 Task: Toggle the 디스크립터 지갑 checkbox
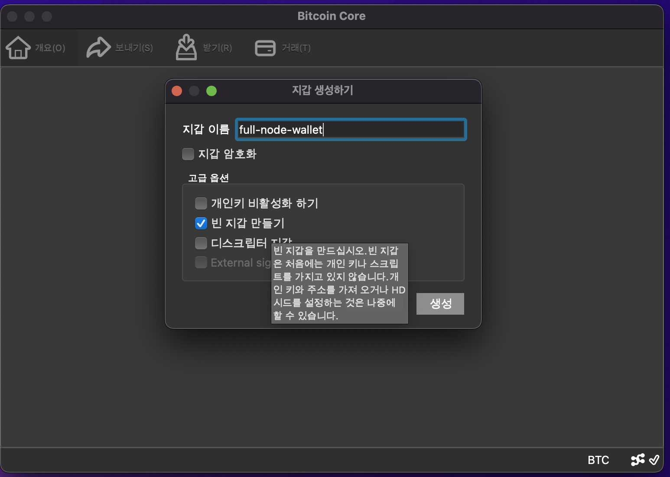click(x=201, y=243)
